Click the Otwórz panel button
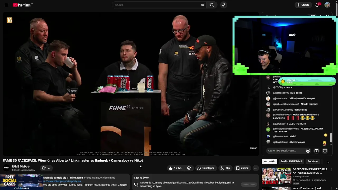 (248, 184)
